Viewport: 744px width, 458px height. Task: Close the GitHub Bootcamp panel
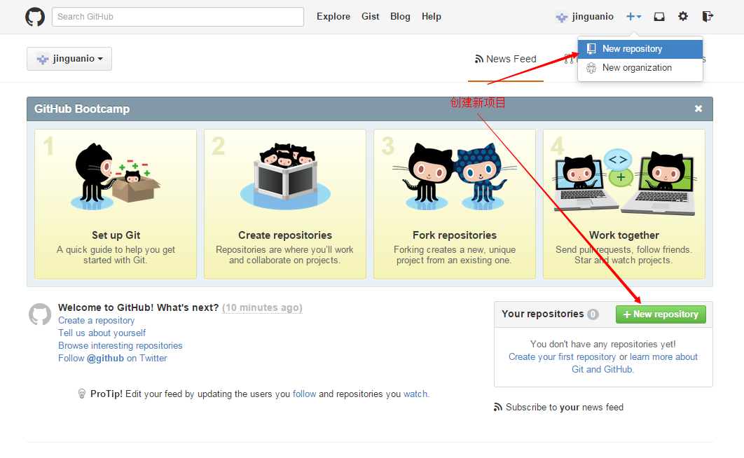(698, 109)
